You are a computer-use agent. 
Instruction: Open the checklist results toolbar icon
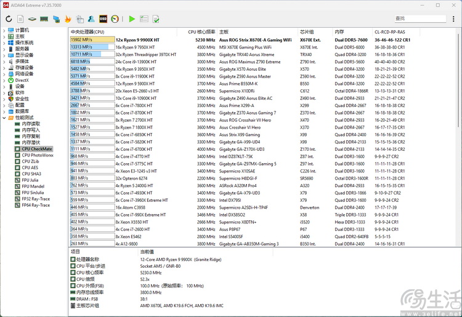[x=144, y=19]
